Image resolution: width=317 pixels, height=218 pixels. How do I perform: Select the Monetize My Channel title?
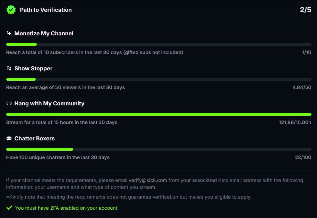click(x=44, y=34)
